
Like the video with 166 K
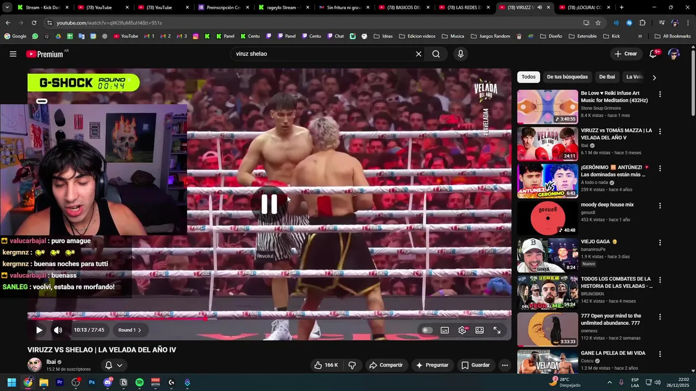(x=326, y=365)
